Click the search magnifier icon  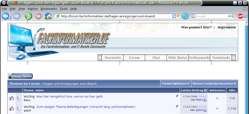(x=233, y=16)
